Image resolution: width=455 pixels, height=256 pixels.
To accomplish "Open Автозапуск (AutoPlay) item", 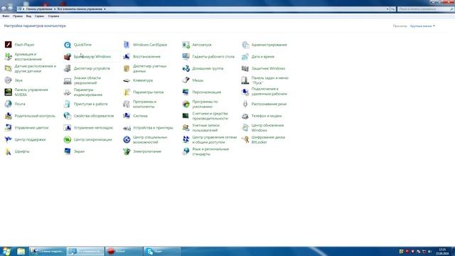I will pyautogui.click(x=197, y=45).
